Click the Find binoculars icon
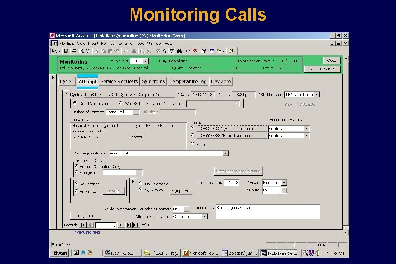Image resolution: width=396 pixels, height=264 pixels. [x=179, y=51]
